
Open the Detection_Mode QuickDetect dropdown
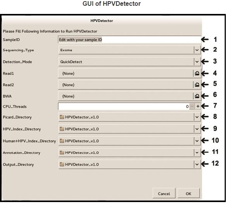129,62
